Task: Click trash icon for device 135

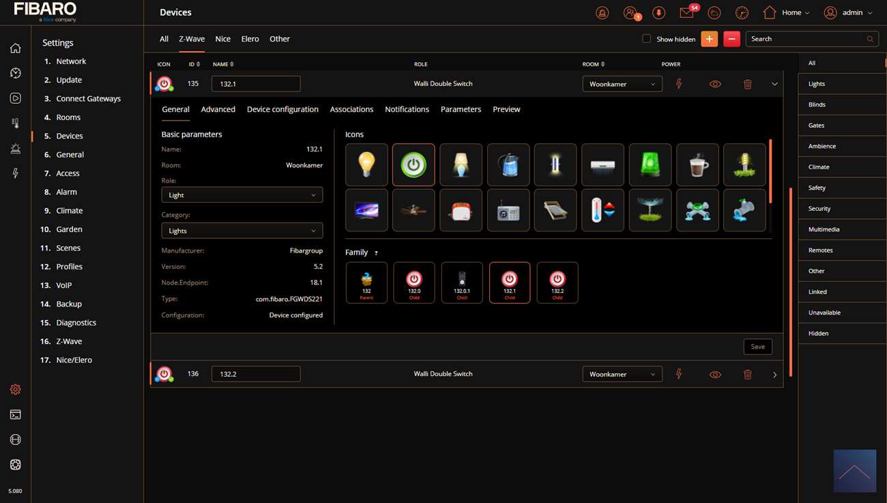Action: (748, 84)
